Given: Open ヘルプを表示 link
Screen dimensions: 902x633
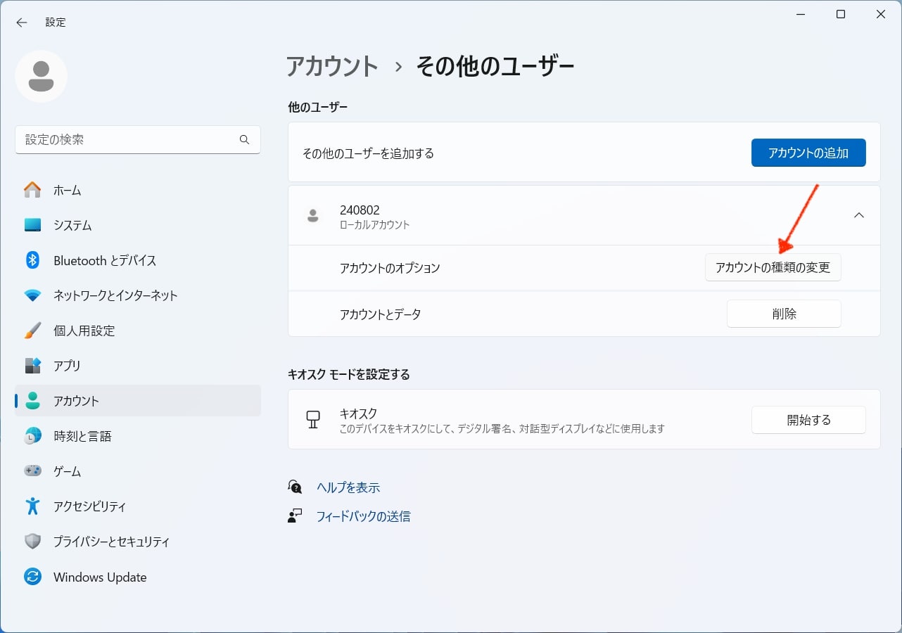Looking at the screenshot, I should (x=348, y=487).
